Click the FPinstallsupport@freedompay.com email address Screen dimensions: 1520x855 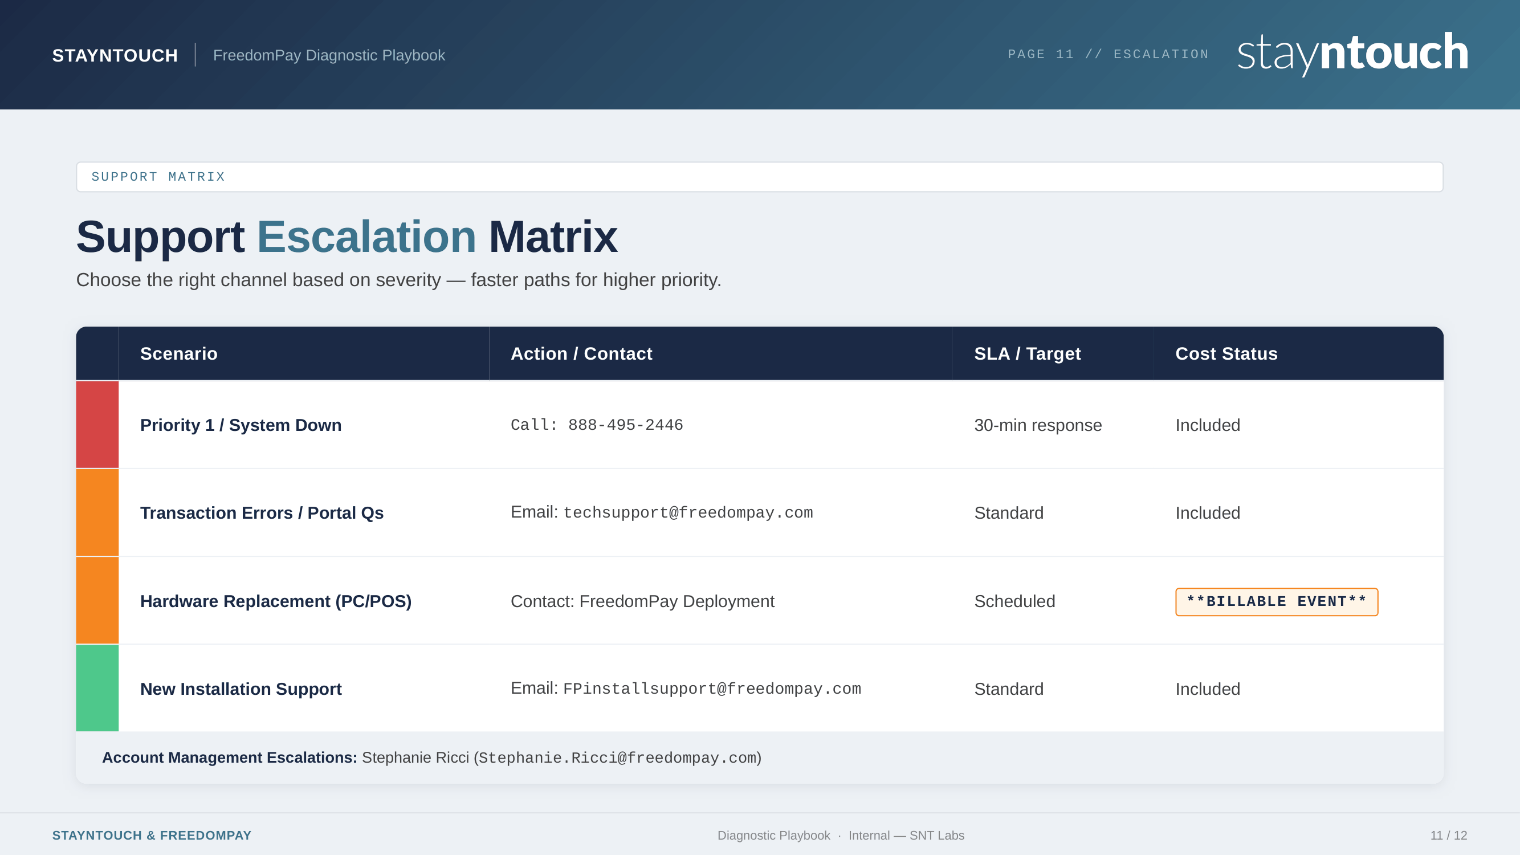coord(712,689)
